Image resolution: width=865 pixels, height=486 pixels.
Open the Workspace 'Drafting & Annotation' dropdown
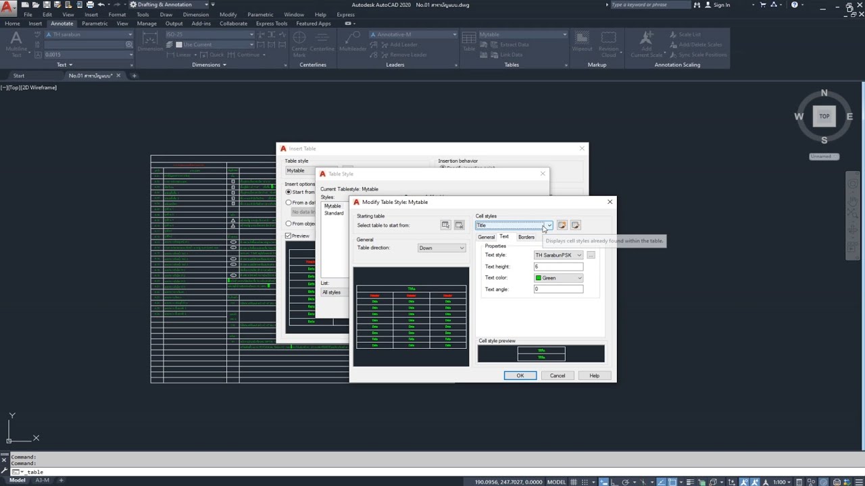(x=170, y=5)
